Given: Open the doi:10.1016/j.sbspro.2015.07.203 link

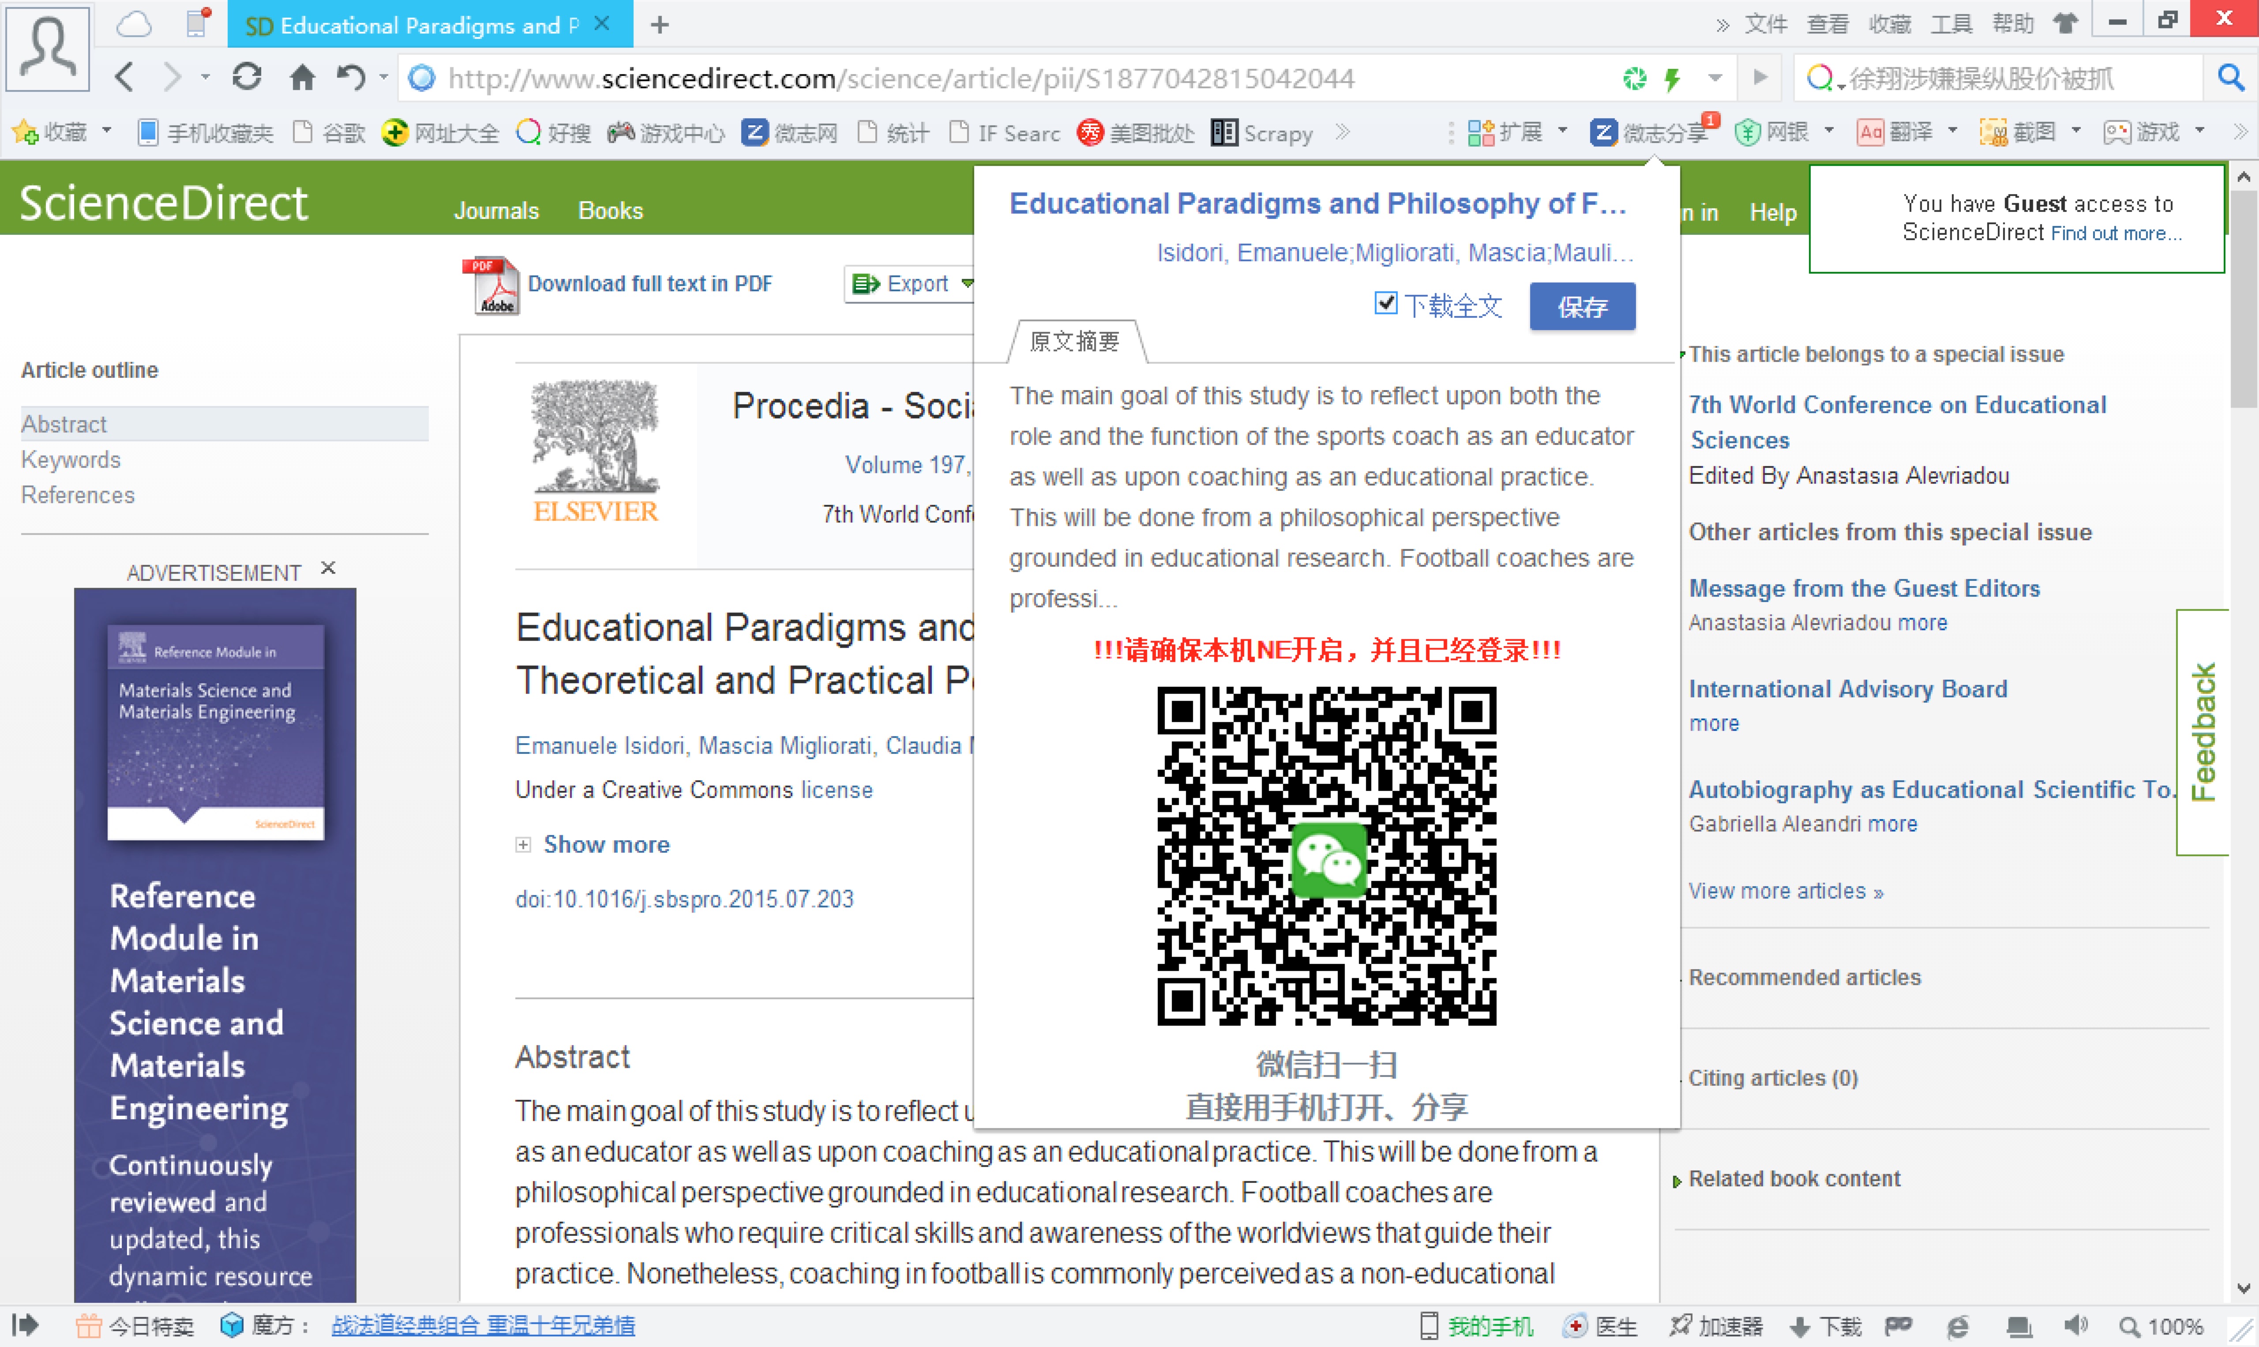Looking at the screenshot, I should [x=684, y=899].
